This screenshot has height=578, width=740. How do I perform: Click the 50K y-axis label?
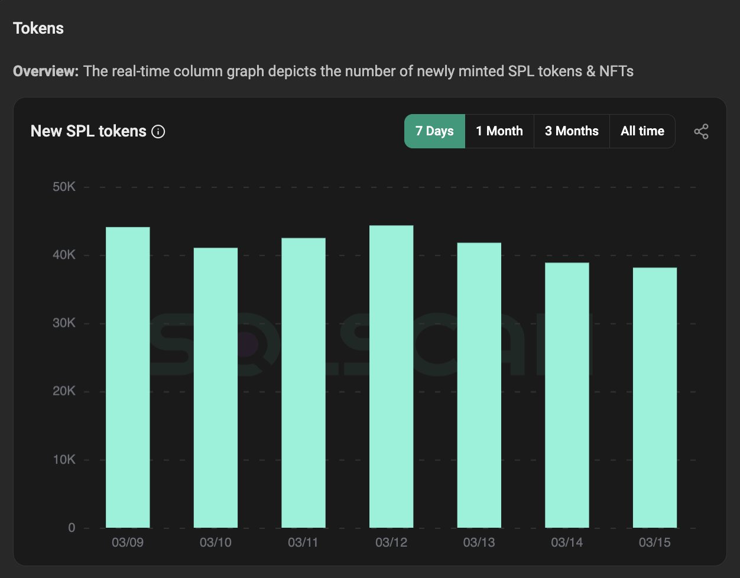(x=64, y=187)
